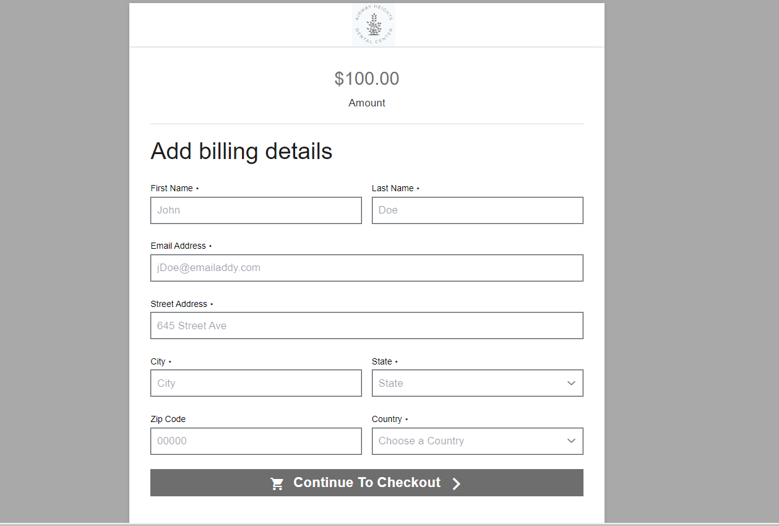The height and width of the screenshot is (526, 779).
Task: Open the Choose a Country combo box
Action: 478,441
